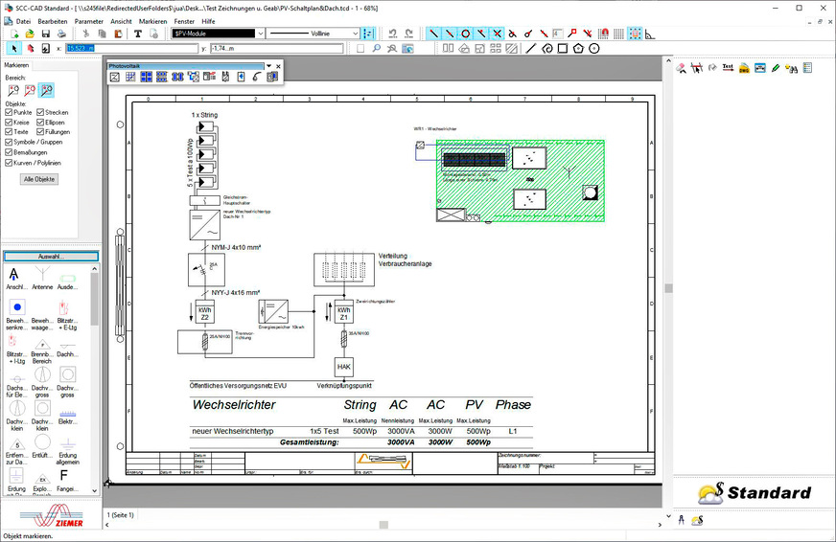Viewport: 836px width, 542px height.
Task: Select the Antenne symbol in symbol library
Action: click(x=41, y=278)
